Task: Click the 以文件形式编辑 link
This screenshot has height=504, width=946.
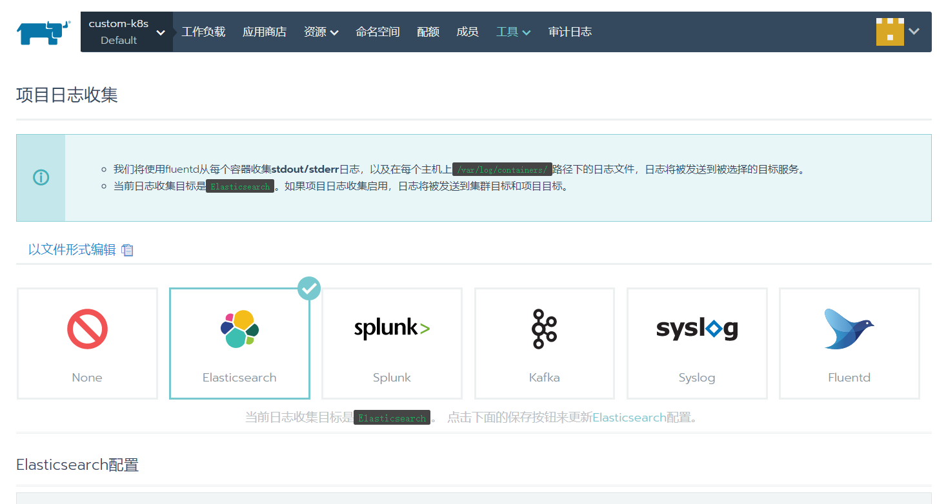Action: (x=72, y=249)
